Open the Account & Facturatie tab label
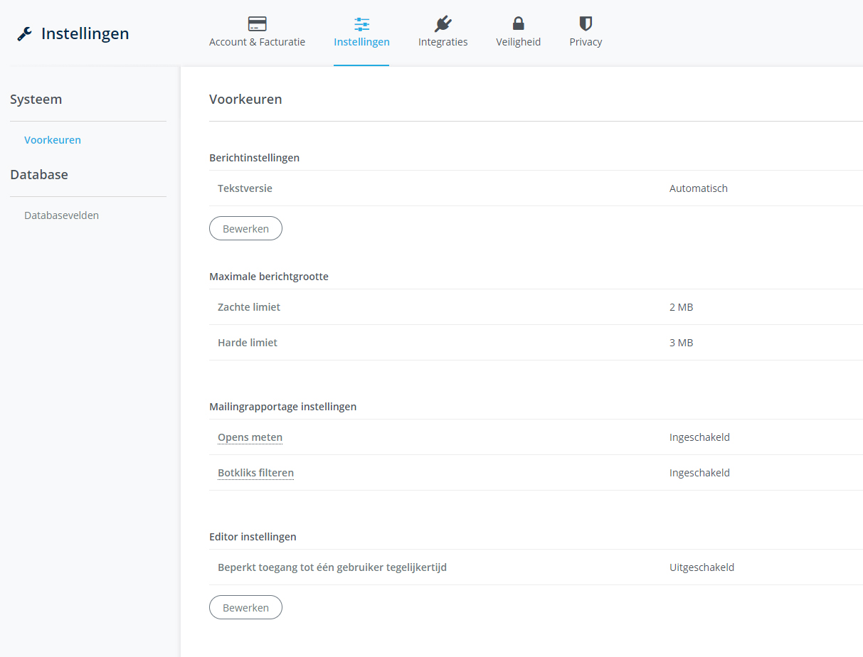Viewport: 863px width, 657px height. click(257, 42)
